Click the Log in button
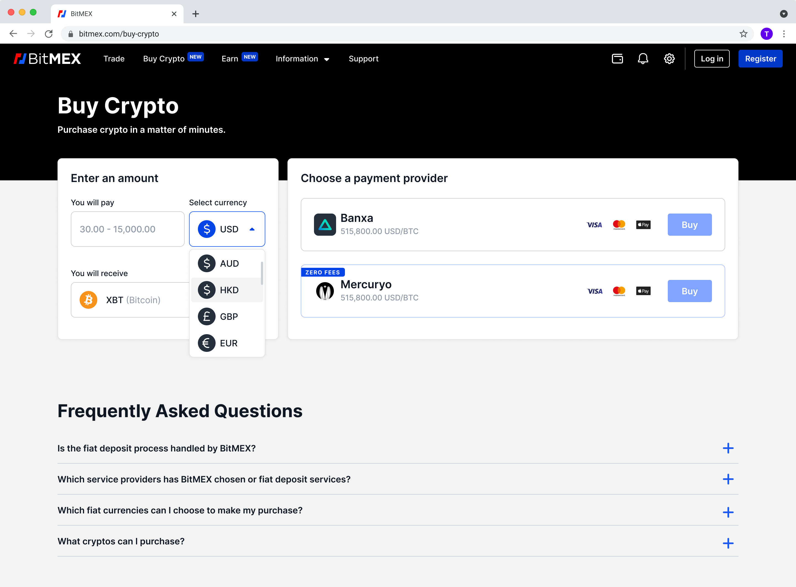 (x=712, y=59)
